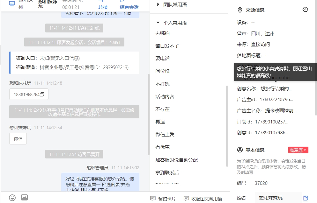Select the quick phrase 活动内容
The height and width of the screenshot is (203, 317).
tap(165, 97)
